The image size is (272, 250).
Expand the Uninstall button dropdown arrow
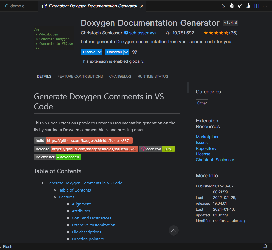click(126, 52)
